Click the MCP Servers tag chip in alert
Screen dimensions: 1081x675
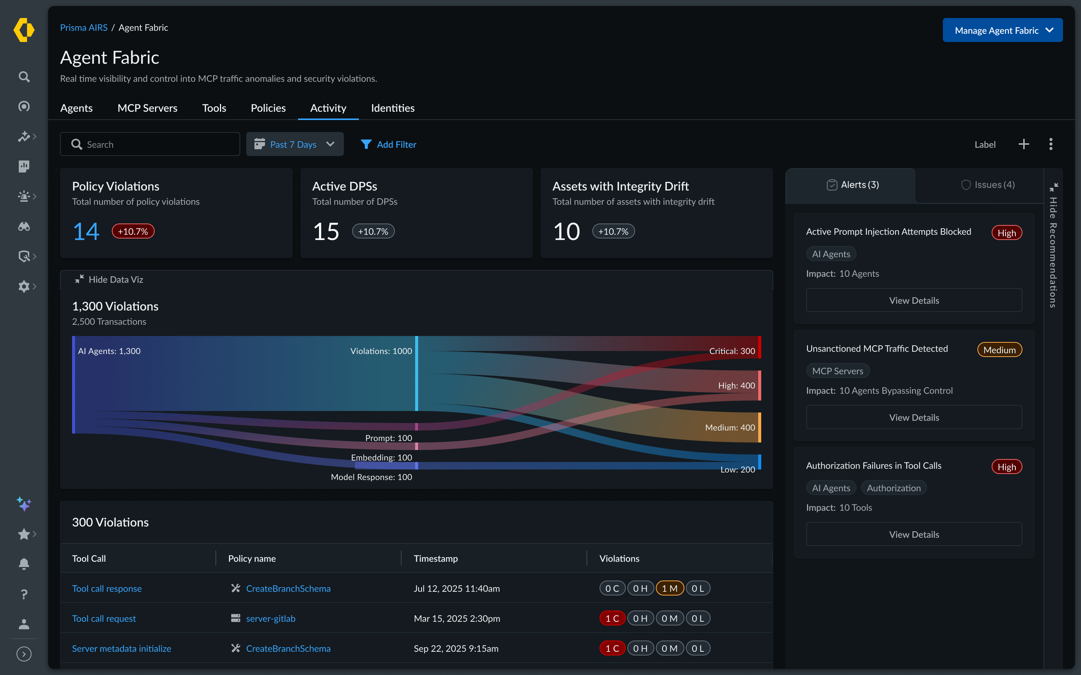[837, 371]
